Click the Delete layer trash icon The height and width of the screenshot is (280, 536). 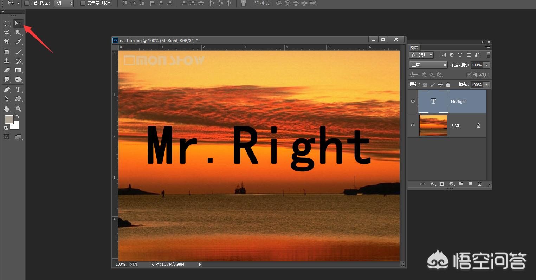[479, 184]
